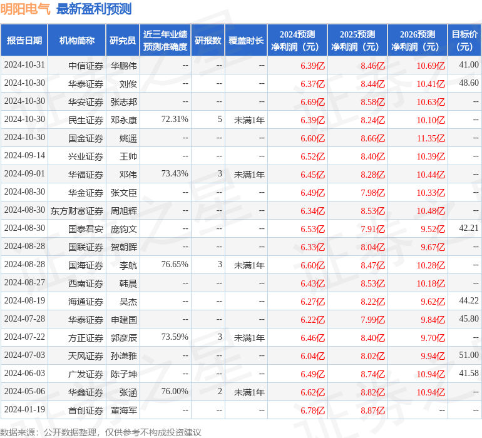The image size is (482, 438).
Task: Select the 目标价 column header
Action: point(464,40)
